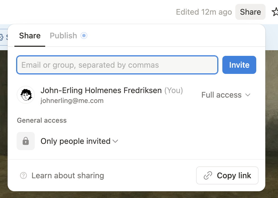
Task: Click the question mark help icon
Action: [x=23, y=176]
